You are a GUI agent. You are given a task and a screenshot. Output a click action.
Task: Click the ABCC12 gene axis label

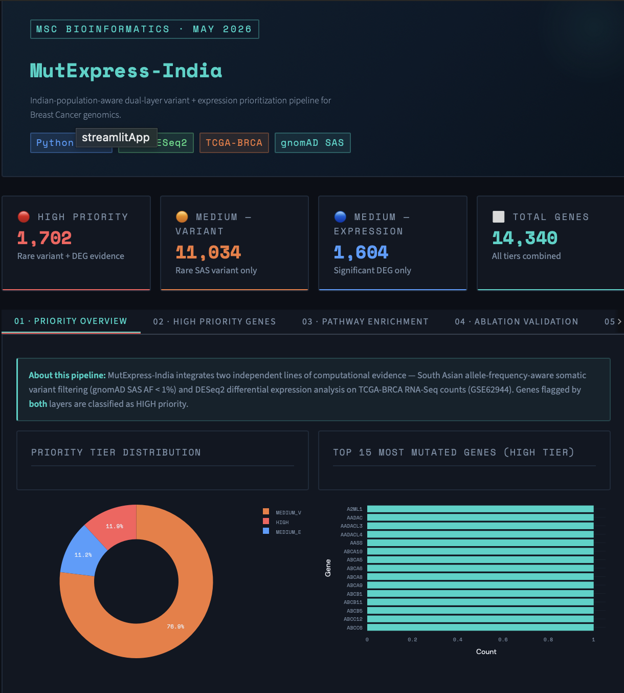click(x=353, y=619)
